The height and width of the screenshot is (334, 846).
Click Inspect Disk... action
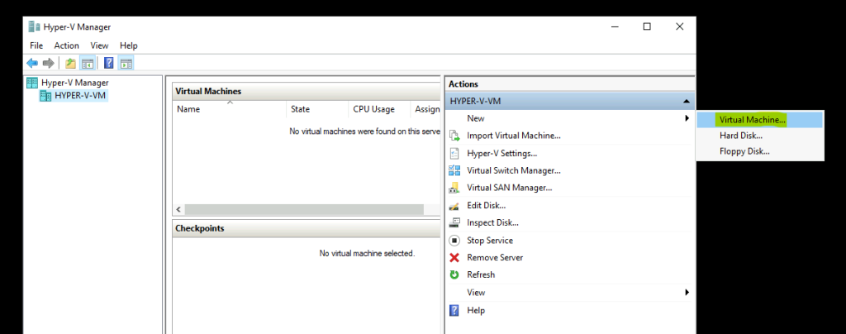pos(492,222)
